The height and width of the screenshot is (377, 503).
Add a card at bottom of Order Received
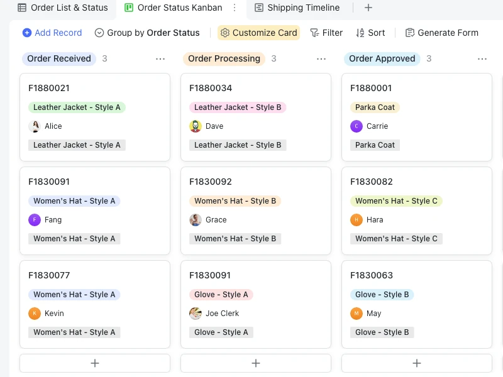pos(95,363)
